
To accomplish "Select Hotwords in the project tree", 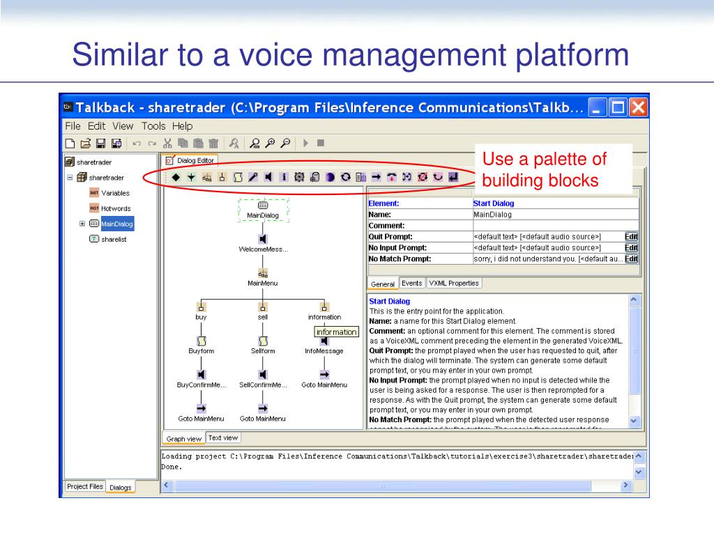I will click(x=109, y=208).
